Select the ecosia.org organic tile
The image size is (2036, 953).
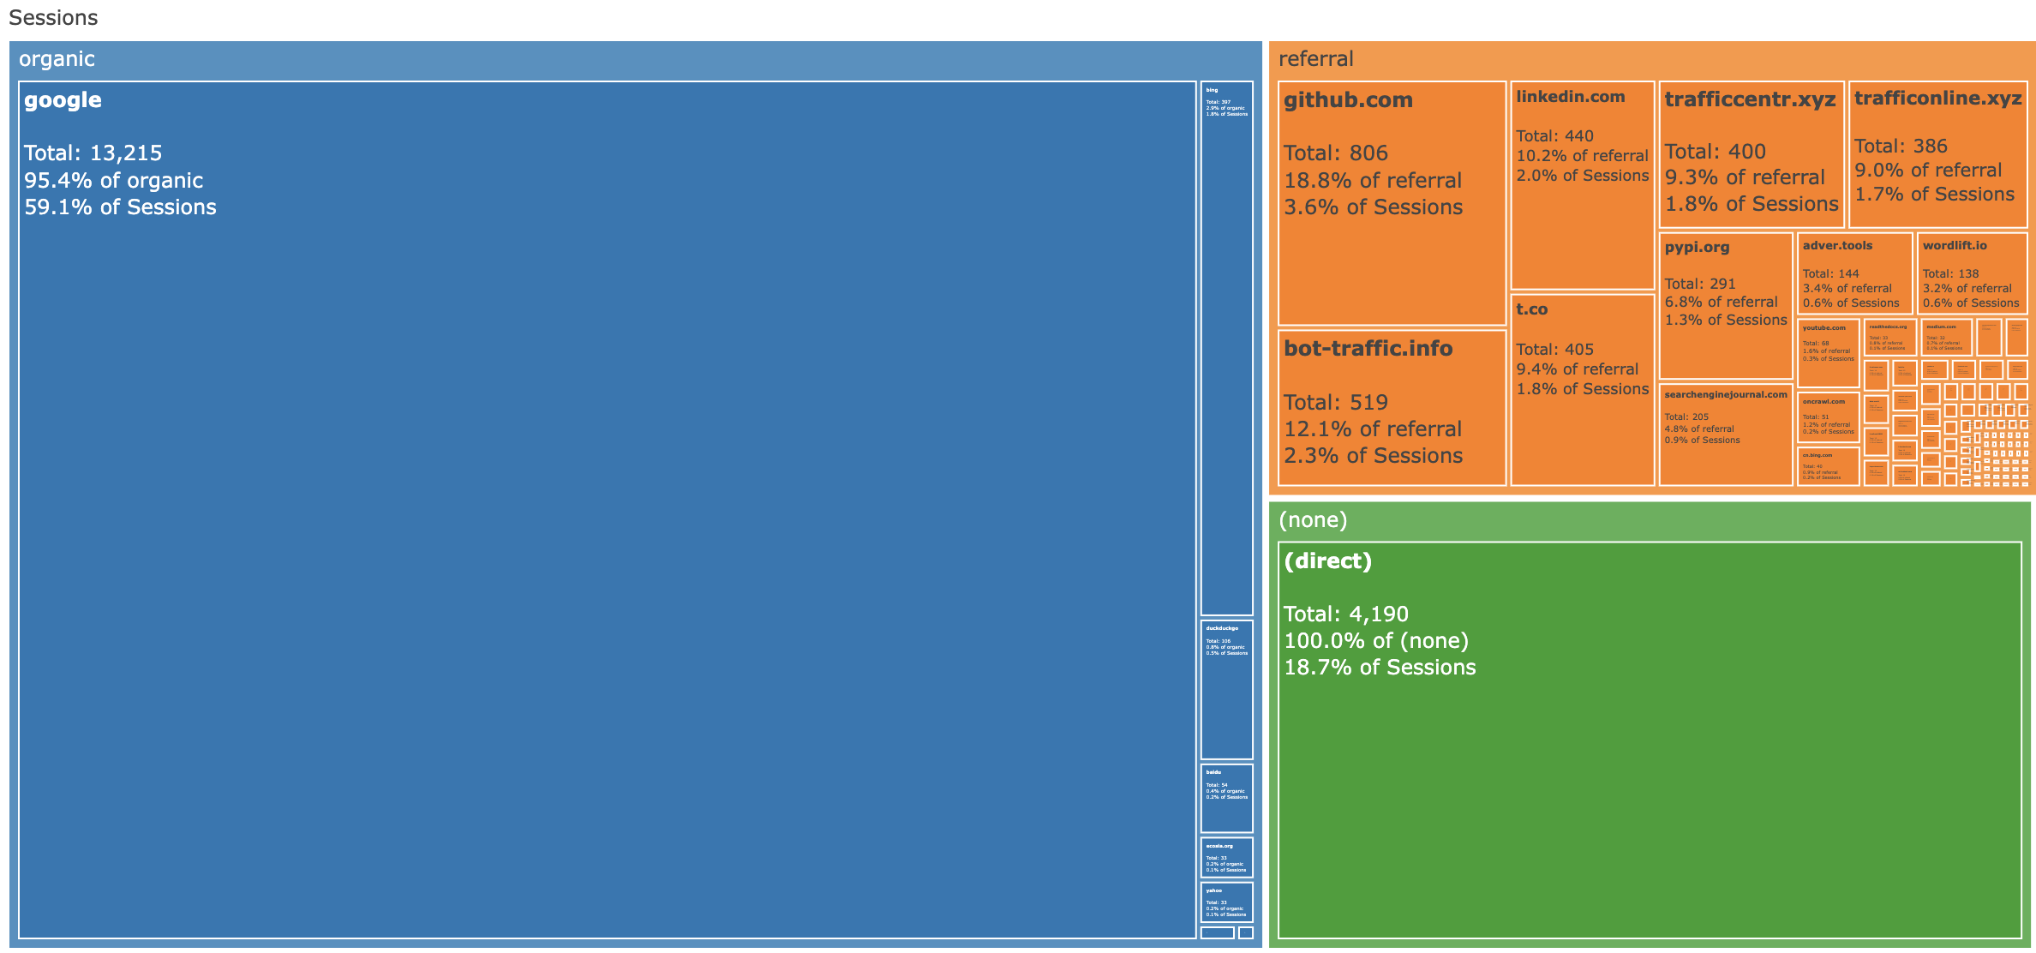coord(1226,858)
